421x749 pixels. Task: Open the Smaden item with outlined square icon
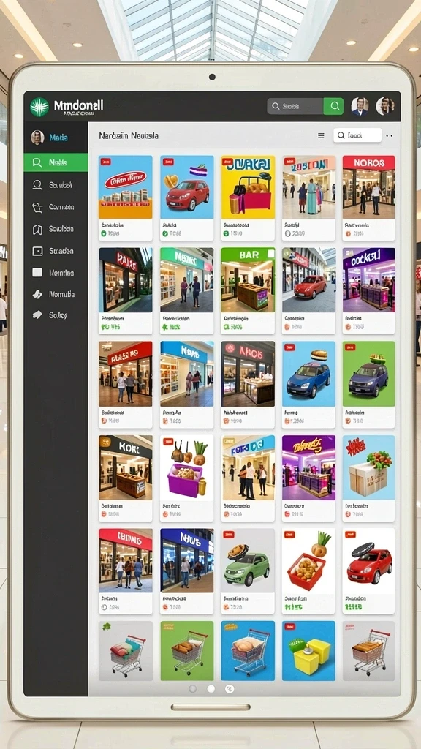click(x=56, y=251)
